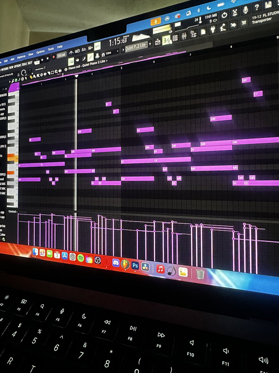The height and width of the screenshot is (373, 279).
Task: Toggle typing keyboard to piano icon
Action: pyautogui.click(x=71, y=62)
